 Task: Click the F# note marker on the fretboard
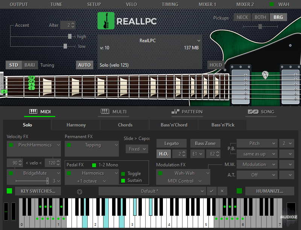32,78
